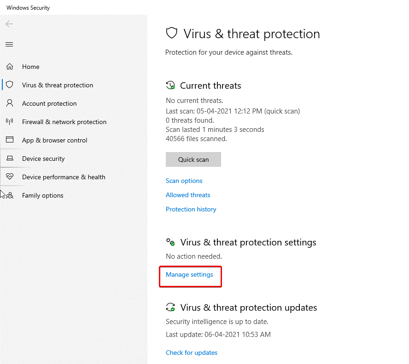Open Protection history
This screenshot has width=409, height=364.
tap(191, 209)
